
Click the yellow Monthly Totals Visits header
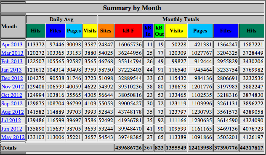[x=176, y=31]
